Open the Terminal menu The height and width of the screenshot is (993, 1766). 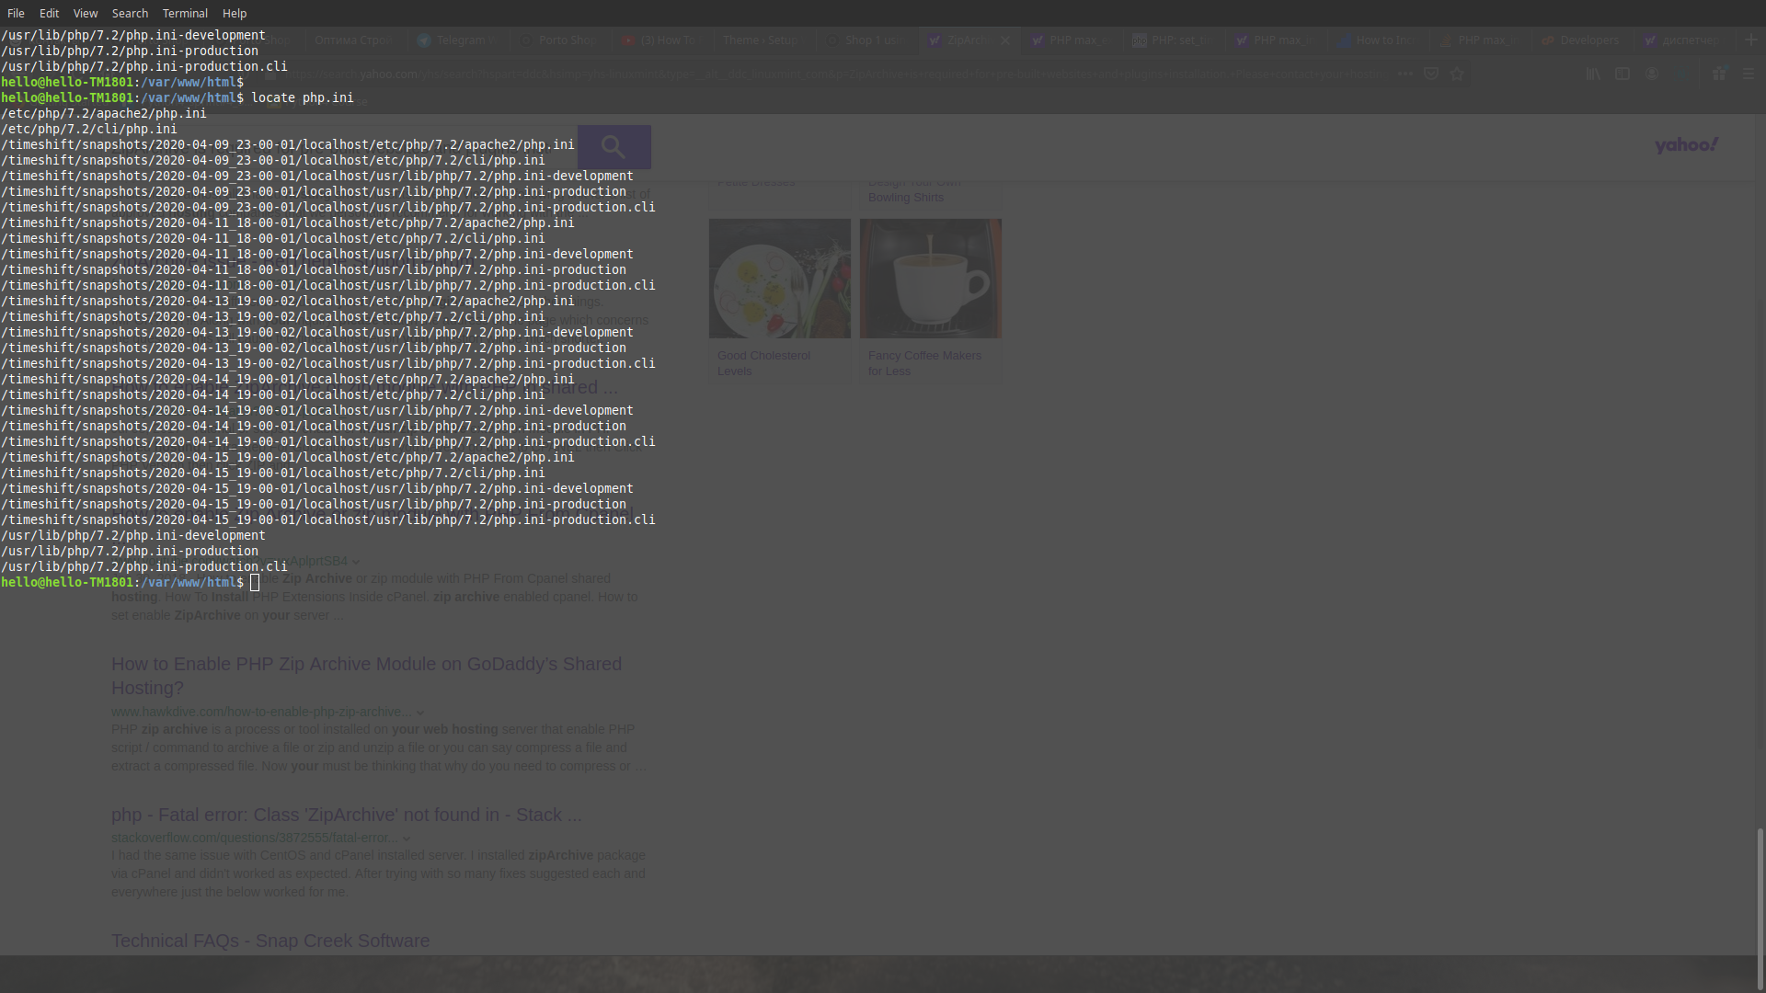pos(185,13)
